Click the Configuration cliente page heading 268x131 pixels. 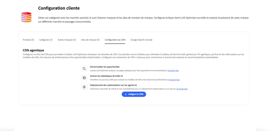(x=59, y=8)
